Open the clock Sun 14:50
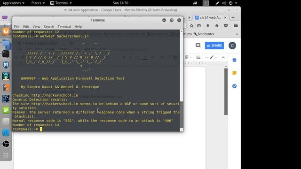This screenshot has height=169, width=301. [120, 3]
